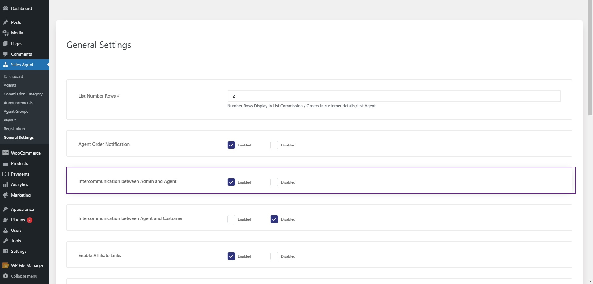Open the WordPress Settings menu
The width and height of the screenshot is (593, 284).
click(25, 251)
